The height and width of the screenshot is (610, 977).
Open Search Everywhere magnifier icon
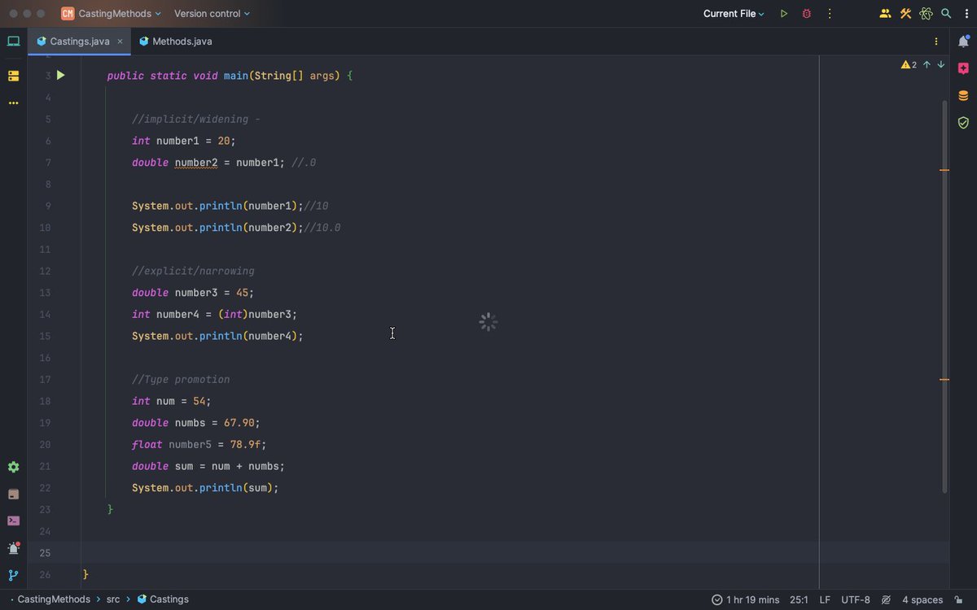946,14
